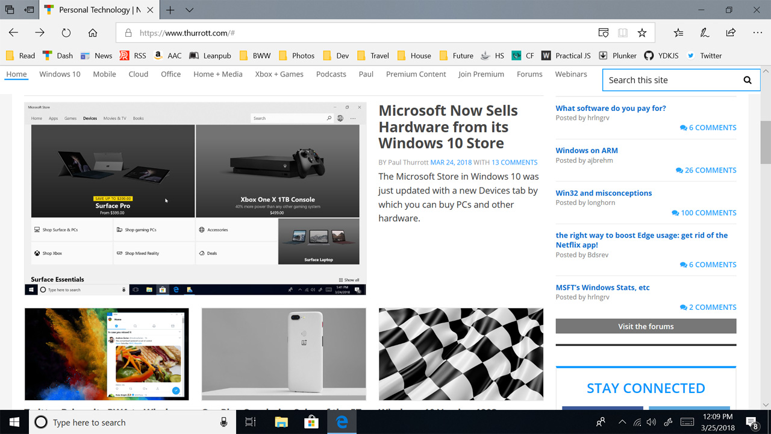
Task: Show hidden system tray icons
Action: (x=622, y=423)
